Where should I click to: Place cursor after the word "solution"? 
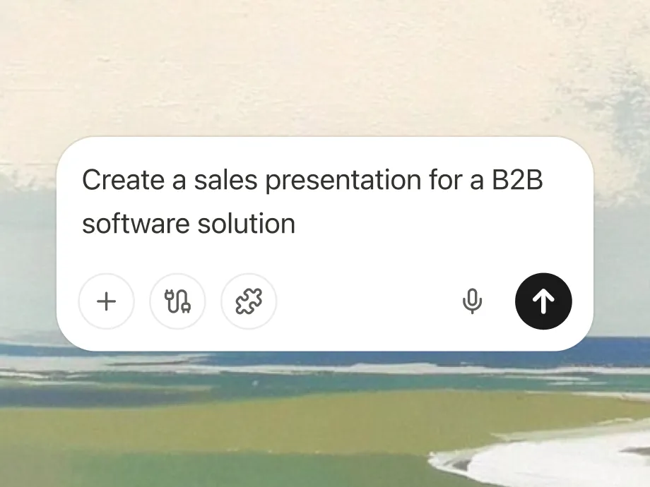pyautogui.click(x=296, y=224)
